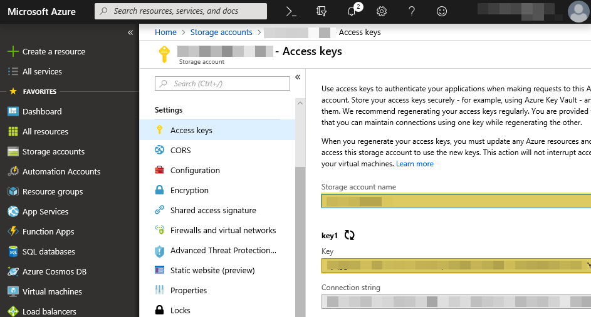The height and width of the screenshot is (317, 591).
Task: Select Shared access signature in the menu
Action: [213, 211]
